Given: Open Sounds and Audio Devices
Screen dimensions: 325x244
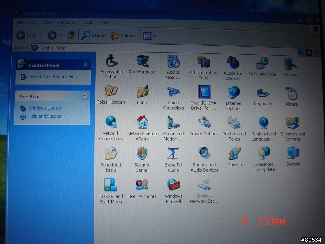Looking at the screenshot, I should coord(204,160).
